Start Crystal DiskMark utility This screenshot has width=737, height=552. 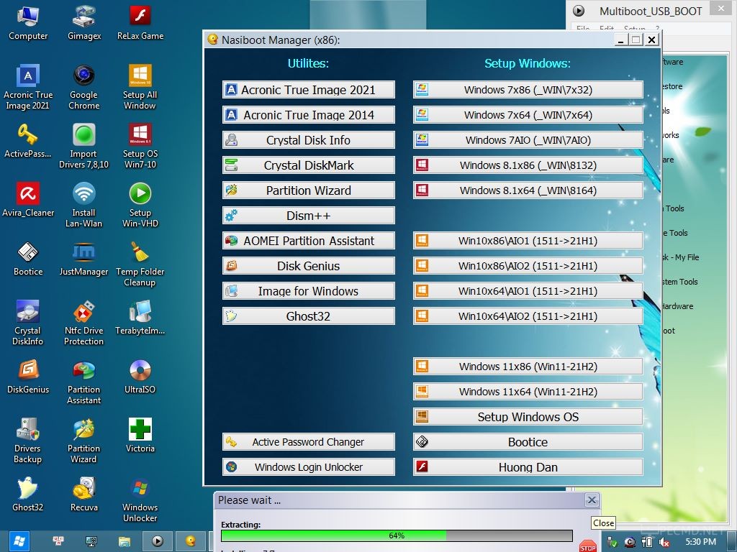click(308, 165)
